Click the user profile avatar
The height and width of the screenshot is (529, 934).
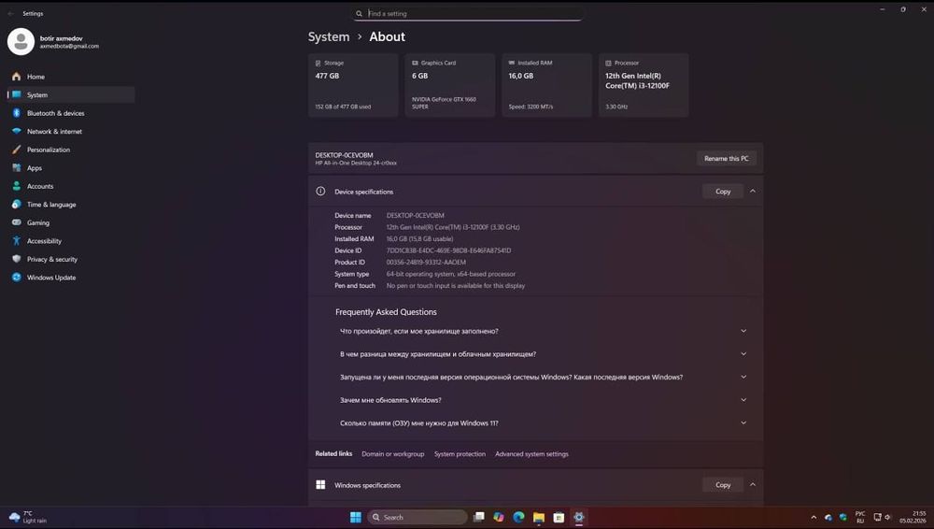(21, 42)
